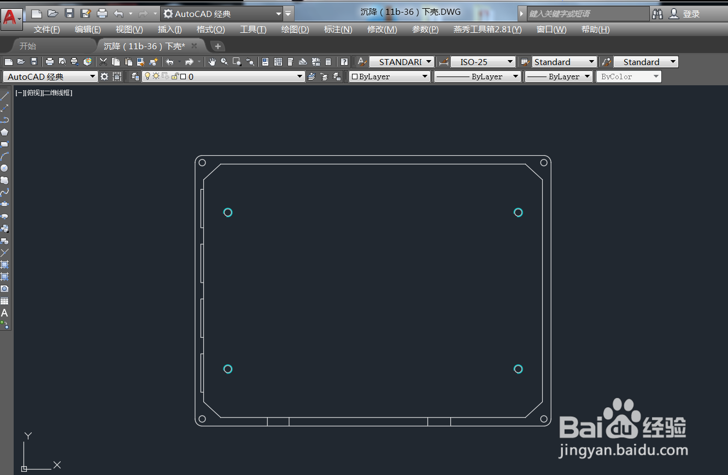Activate Zoom Window tool
This screenshot has height=475, width=728.
coord(237,62)
